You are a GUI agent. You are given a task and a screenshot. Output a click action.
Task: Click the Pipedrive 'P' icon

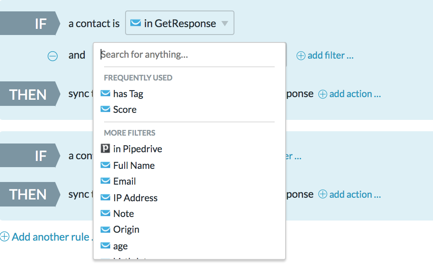[105, 149]
